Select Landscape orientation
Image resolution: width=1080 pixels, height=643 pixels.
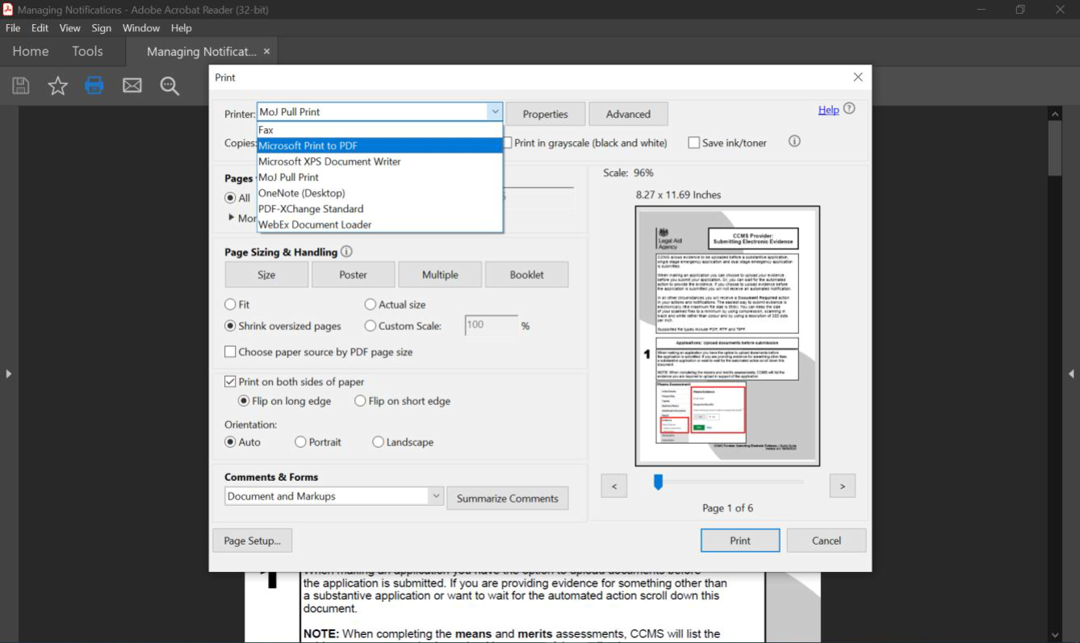(x=378, y=441)
